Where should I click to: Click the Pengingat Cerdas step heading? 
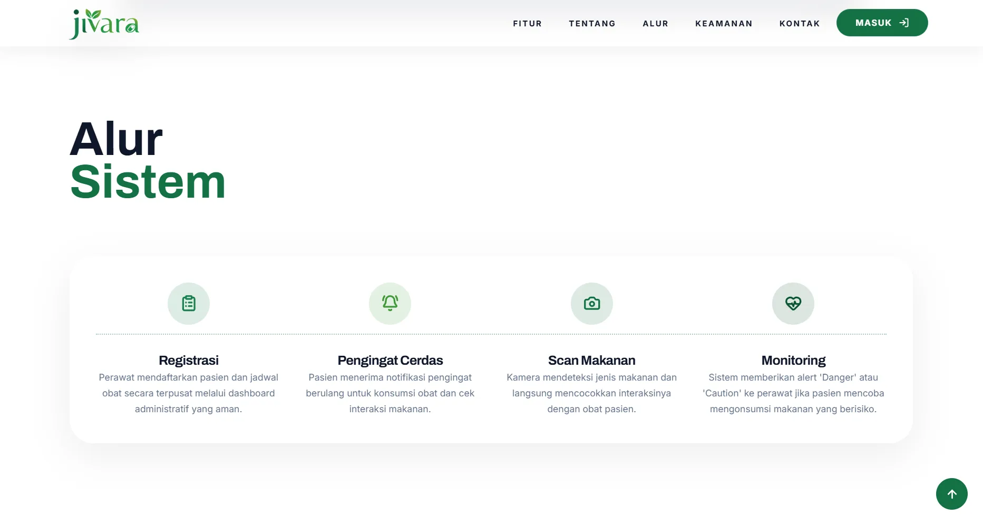390,361
